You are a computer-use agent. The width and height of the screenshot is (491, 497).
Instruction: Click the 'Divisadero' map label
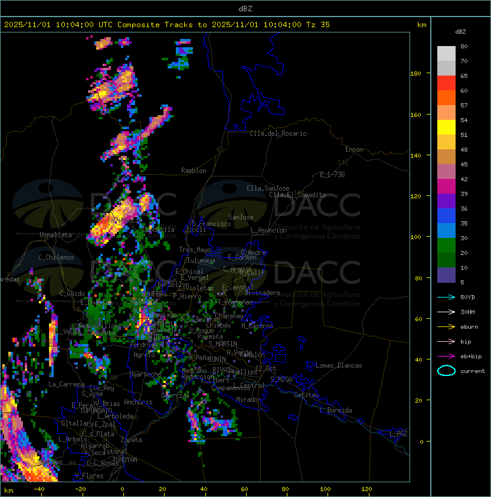point(262,293)
